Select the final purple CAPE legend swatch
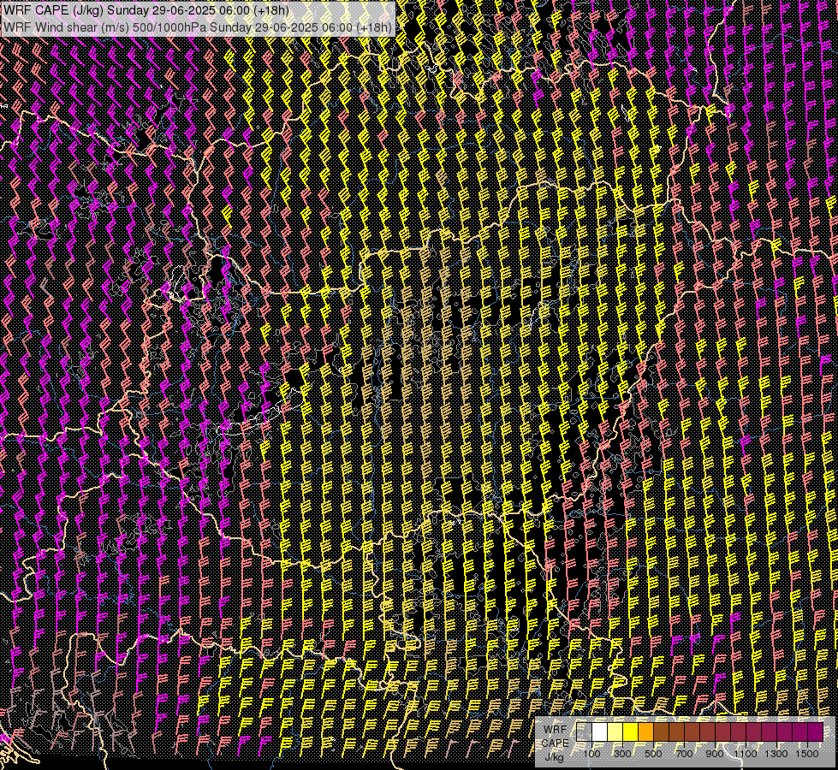This screenshot has width=838, height=770. click(x=816, y=732)
